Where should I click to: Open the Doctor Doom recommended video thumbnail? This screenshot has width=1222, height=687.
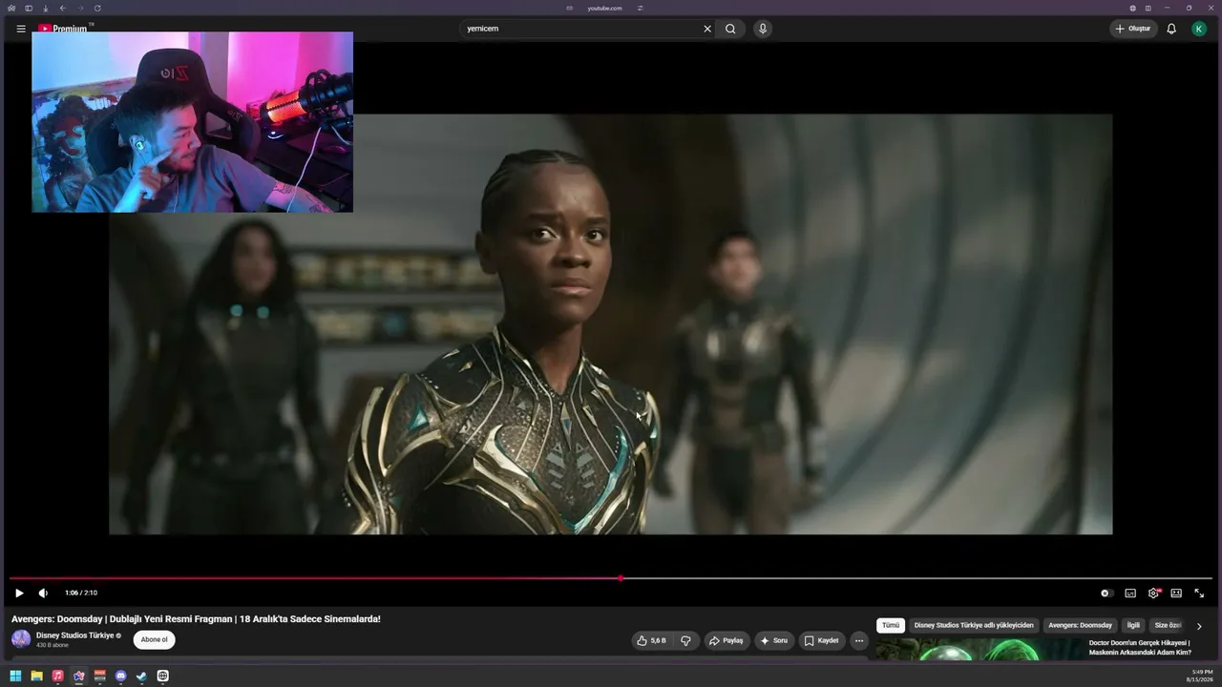point(978,649)
